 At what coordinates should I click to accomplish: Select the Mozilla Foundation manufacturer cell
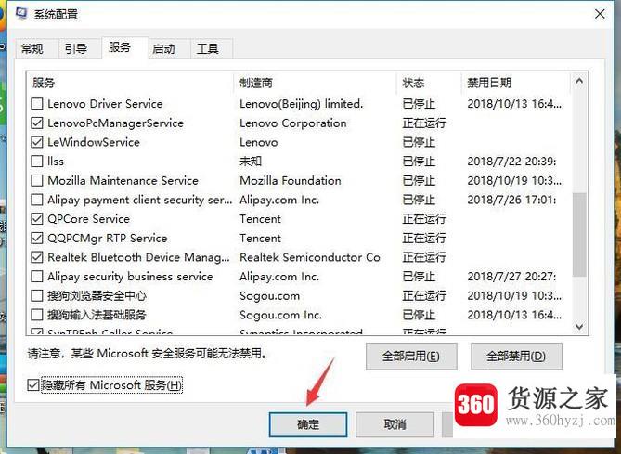coord(291,181)
